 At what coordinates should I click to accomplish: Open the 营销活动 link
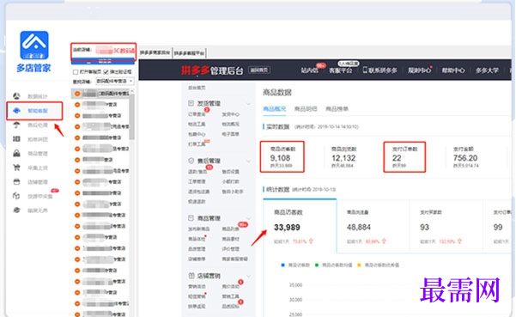pos(197,286)
